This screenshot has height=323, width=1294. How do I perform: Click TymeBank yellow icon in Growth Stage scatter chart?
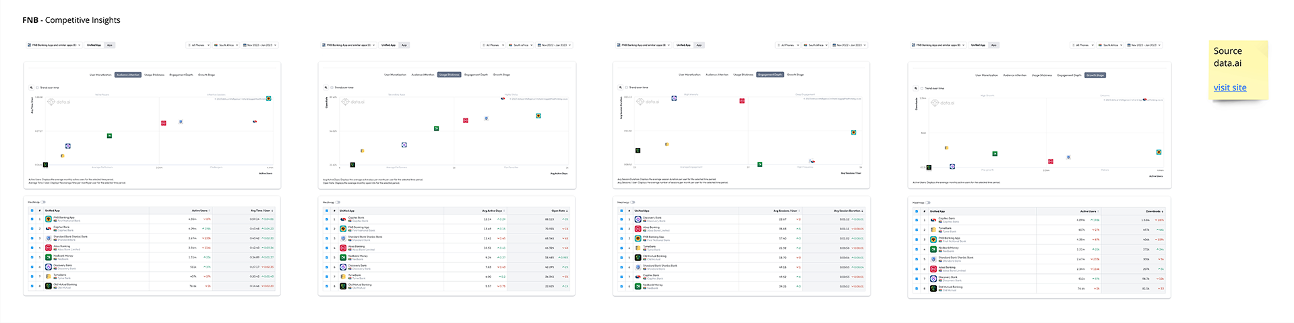coord(946,147)
